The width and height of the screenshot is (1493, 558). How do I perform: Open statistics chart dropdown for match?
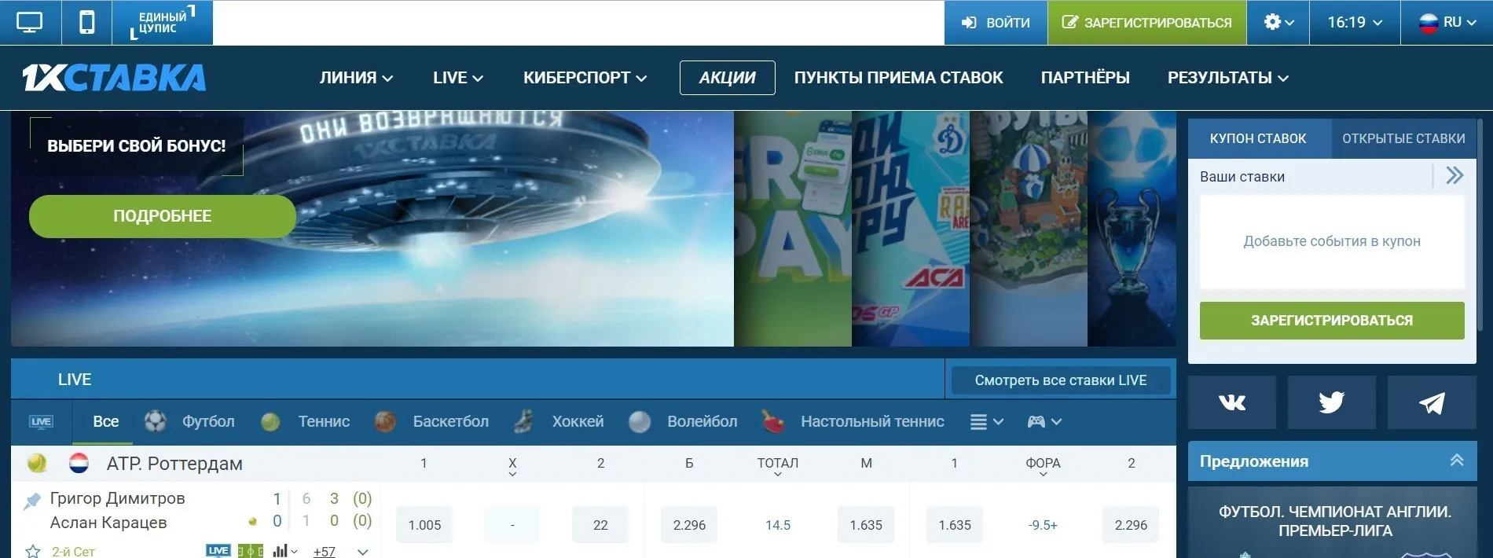click(284, 551)
